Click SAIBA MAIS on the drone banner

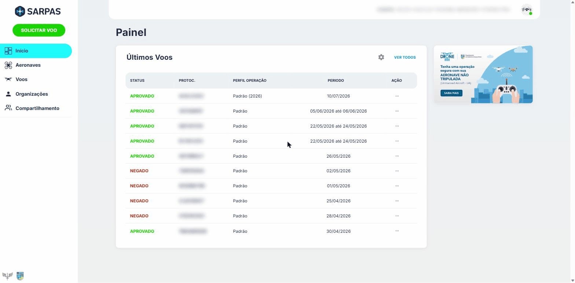point(451,93)
